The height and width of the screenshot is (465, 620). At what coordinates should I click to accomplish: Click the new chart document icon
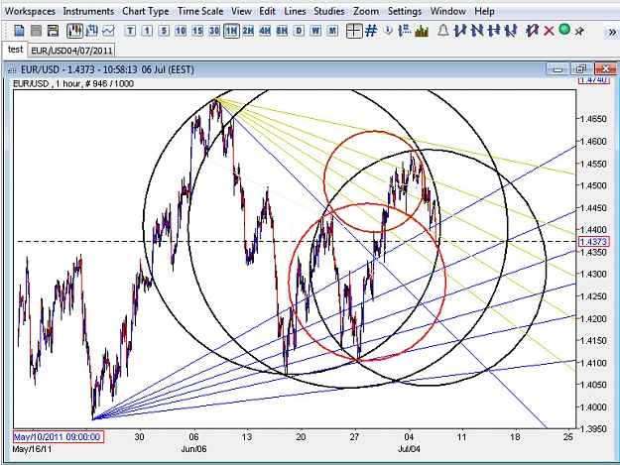(19, 31)
